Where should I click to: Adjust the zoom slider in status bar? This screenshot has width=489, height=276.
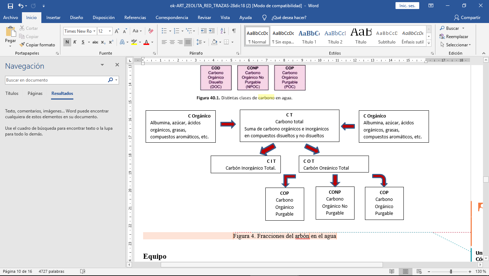[x=451, y=271]
